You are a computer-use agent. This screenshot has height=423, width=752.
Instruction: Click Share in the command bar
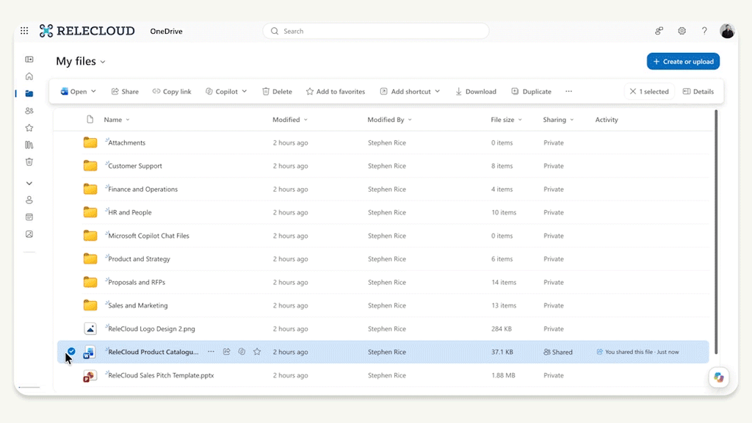[x=125, y=92]
